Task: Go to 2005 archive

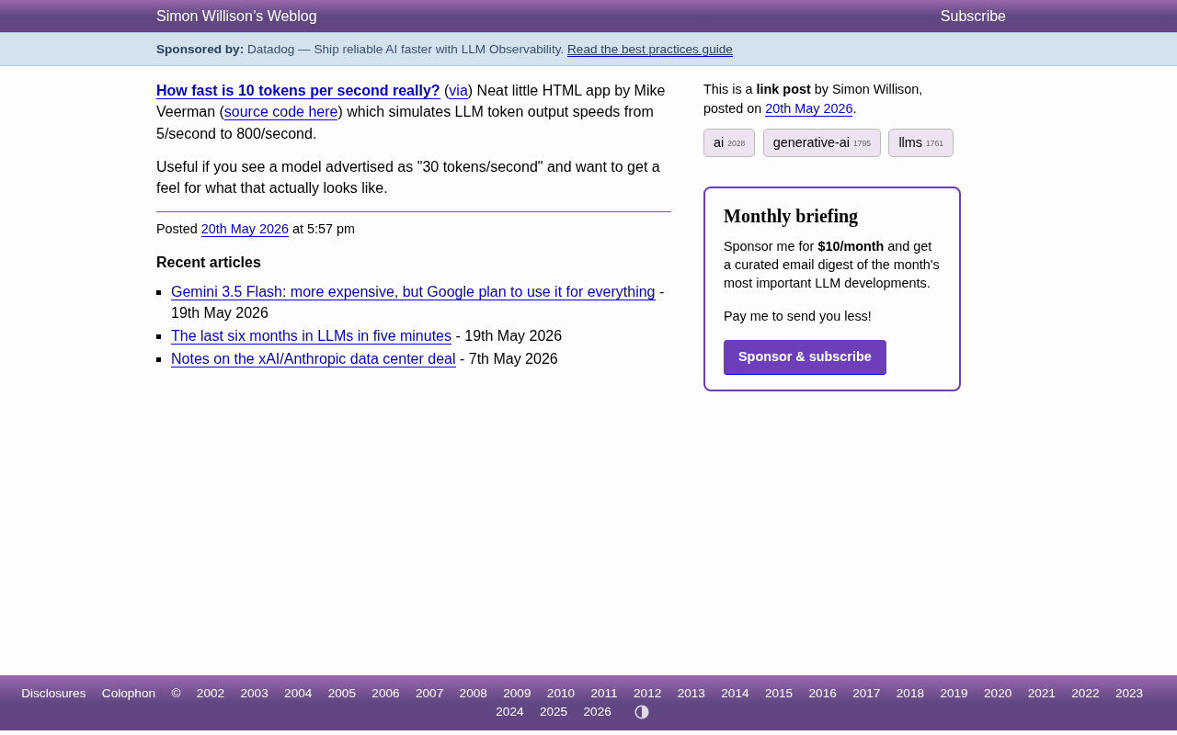Action: coord(342,694)
